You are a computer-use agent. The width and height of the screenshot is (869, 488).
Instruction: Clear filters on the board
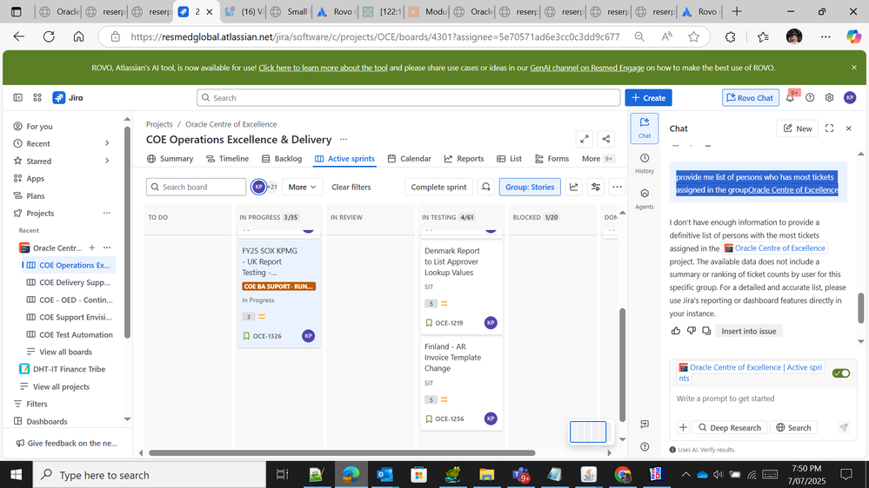pos(351,187)
